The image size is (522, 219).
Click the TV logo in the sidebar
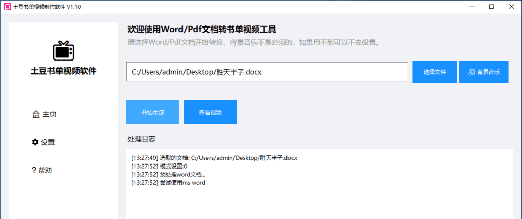tap(64, 50)
